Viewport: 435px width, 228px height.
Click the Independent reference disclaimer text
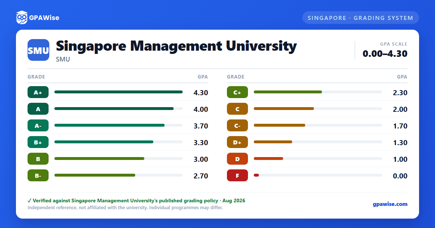point(125,208)
